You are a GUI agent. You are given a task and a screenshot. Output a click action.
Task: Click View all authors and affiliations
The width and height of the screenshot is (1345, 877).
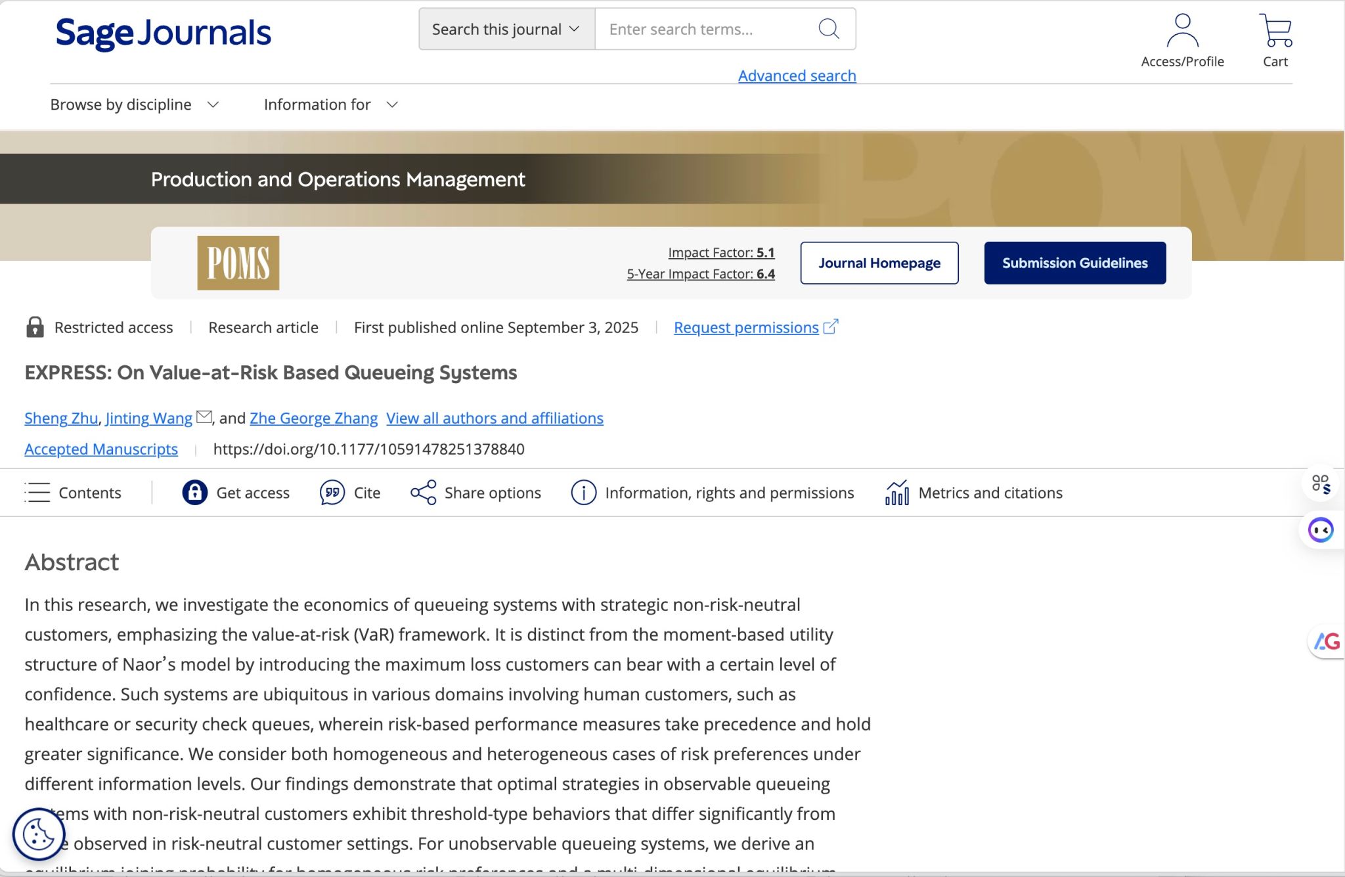tap(495, 418)
